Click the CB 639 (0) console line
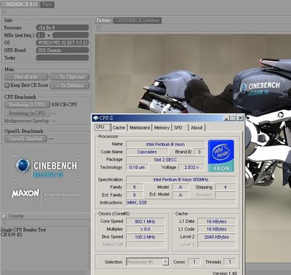This screenshot has height=275, width=291. [x=12, y=234]
